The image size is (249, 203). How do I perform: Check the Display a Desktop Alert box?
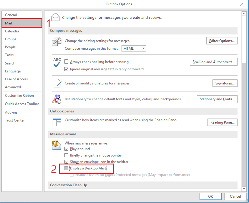[x=66, y=168]
